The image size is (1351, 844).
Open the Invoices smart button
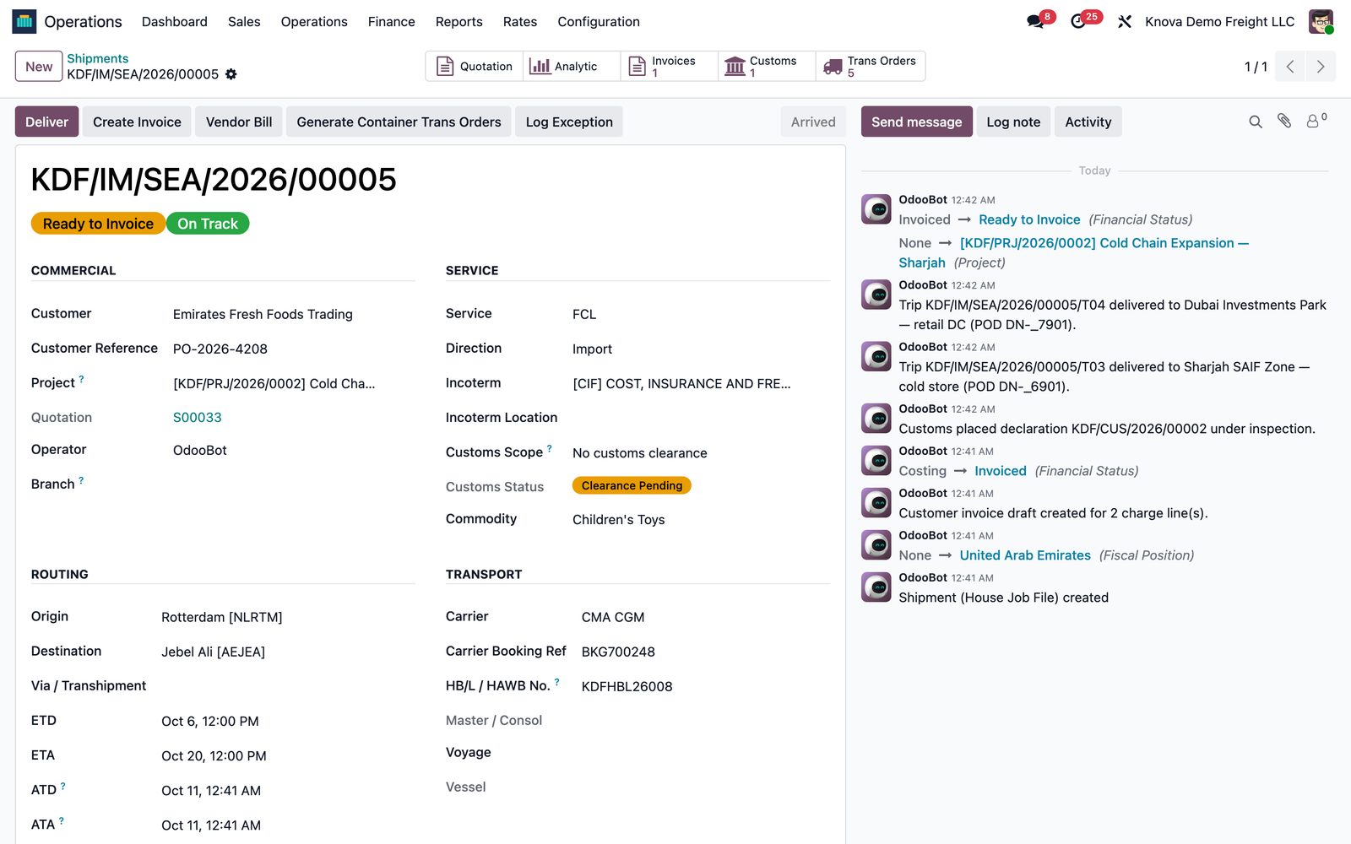(x=669, y=66)
